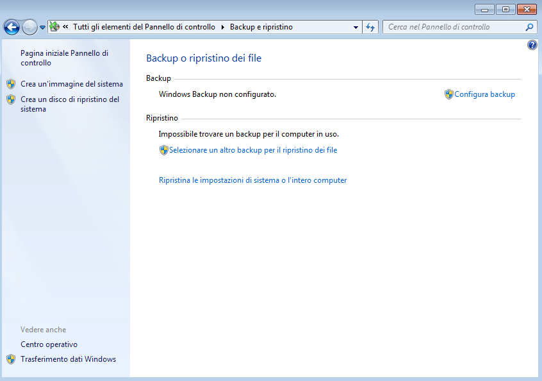Close the Backup e ripristino window
The height and width of the screenshot is (381, 542).
click(527, 10)
